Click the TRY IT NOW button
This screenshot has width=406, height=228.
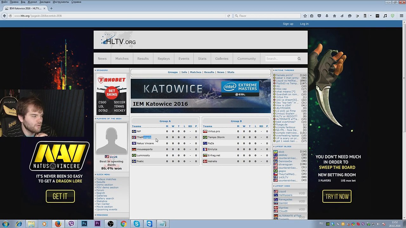(x=337, y=196)
